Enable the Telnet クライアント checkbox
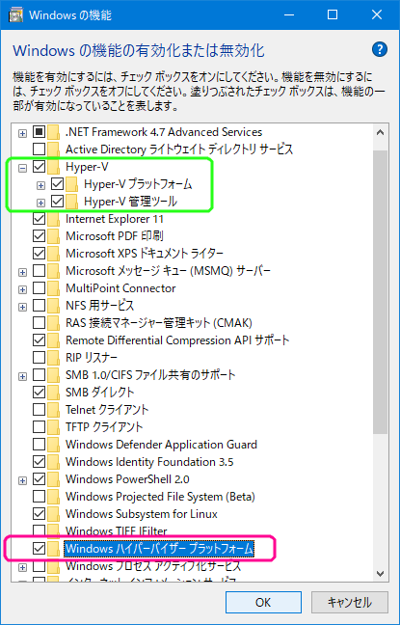The image size is (400, 625). tap(40, 409)
